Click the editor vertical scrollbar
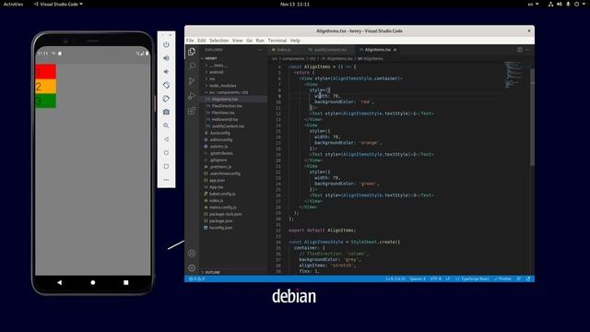 [x=532, y=117]
